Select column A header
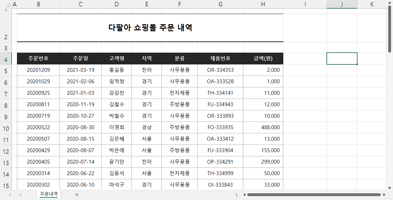This screenshot has height=200, width=393. (14, 4)
